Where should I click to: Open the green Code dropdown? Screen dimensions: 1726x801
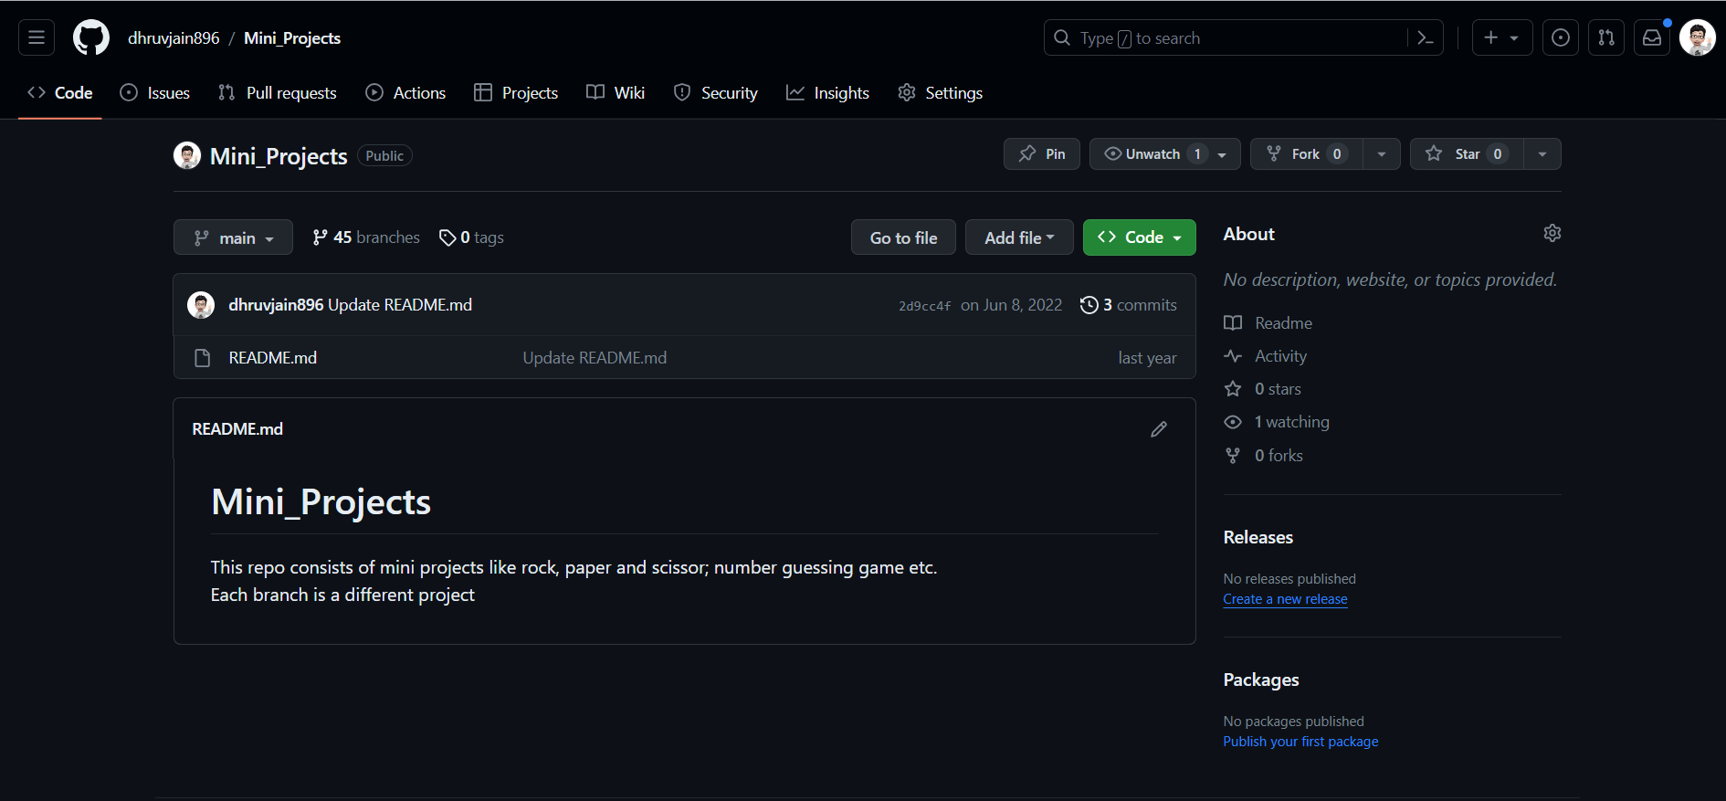click(1139, 237)
